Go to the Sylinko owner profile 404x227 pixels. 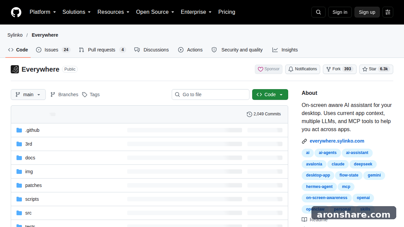click(15, 35)
